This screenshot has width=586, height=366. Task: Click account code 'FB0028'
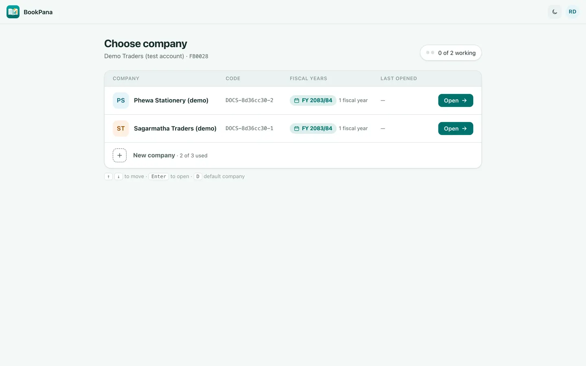[x=199, y=57]
